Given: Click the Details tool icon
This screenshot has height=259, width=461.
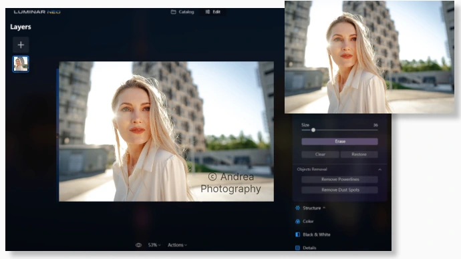Looking at the screenshot, I should 297,248.
